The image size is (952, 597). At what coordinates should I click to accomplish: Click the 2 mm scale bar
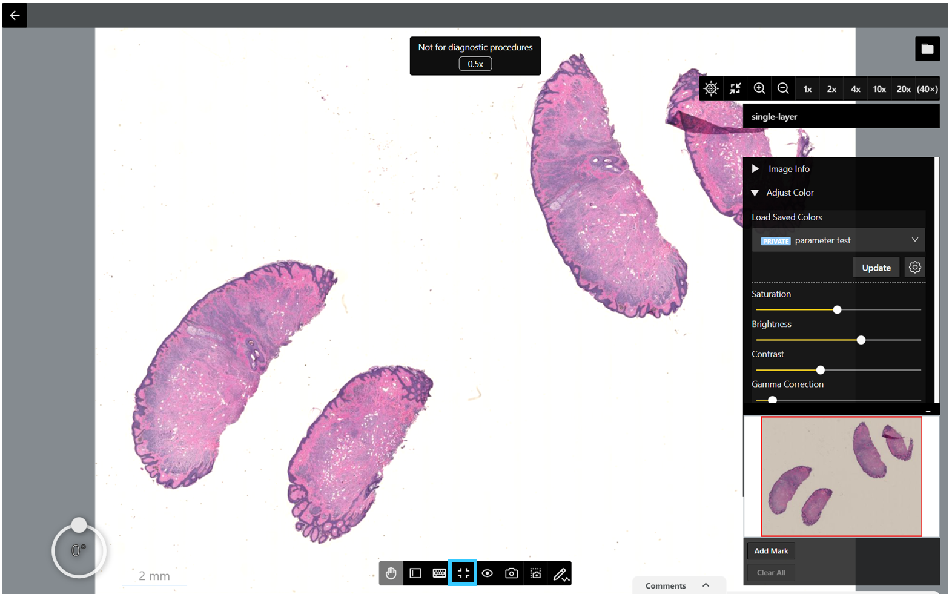click(x=154, y=577)
